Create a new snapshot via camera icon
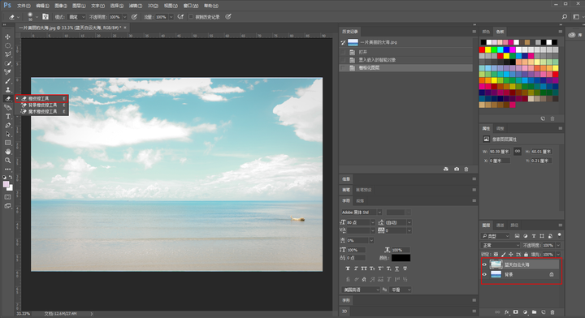This screenshot has height=318, width=585. [x=457, y=169]
